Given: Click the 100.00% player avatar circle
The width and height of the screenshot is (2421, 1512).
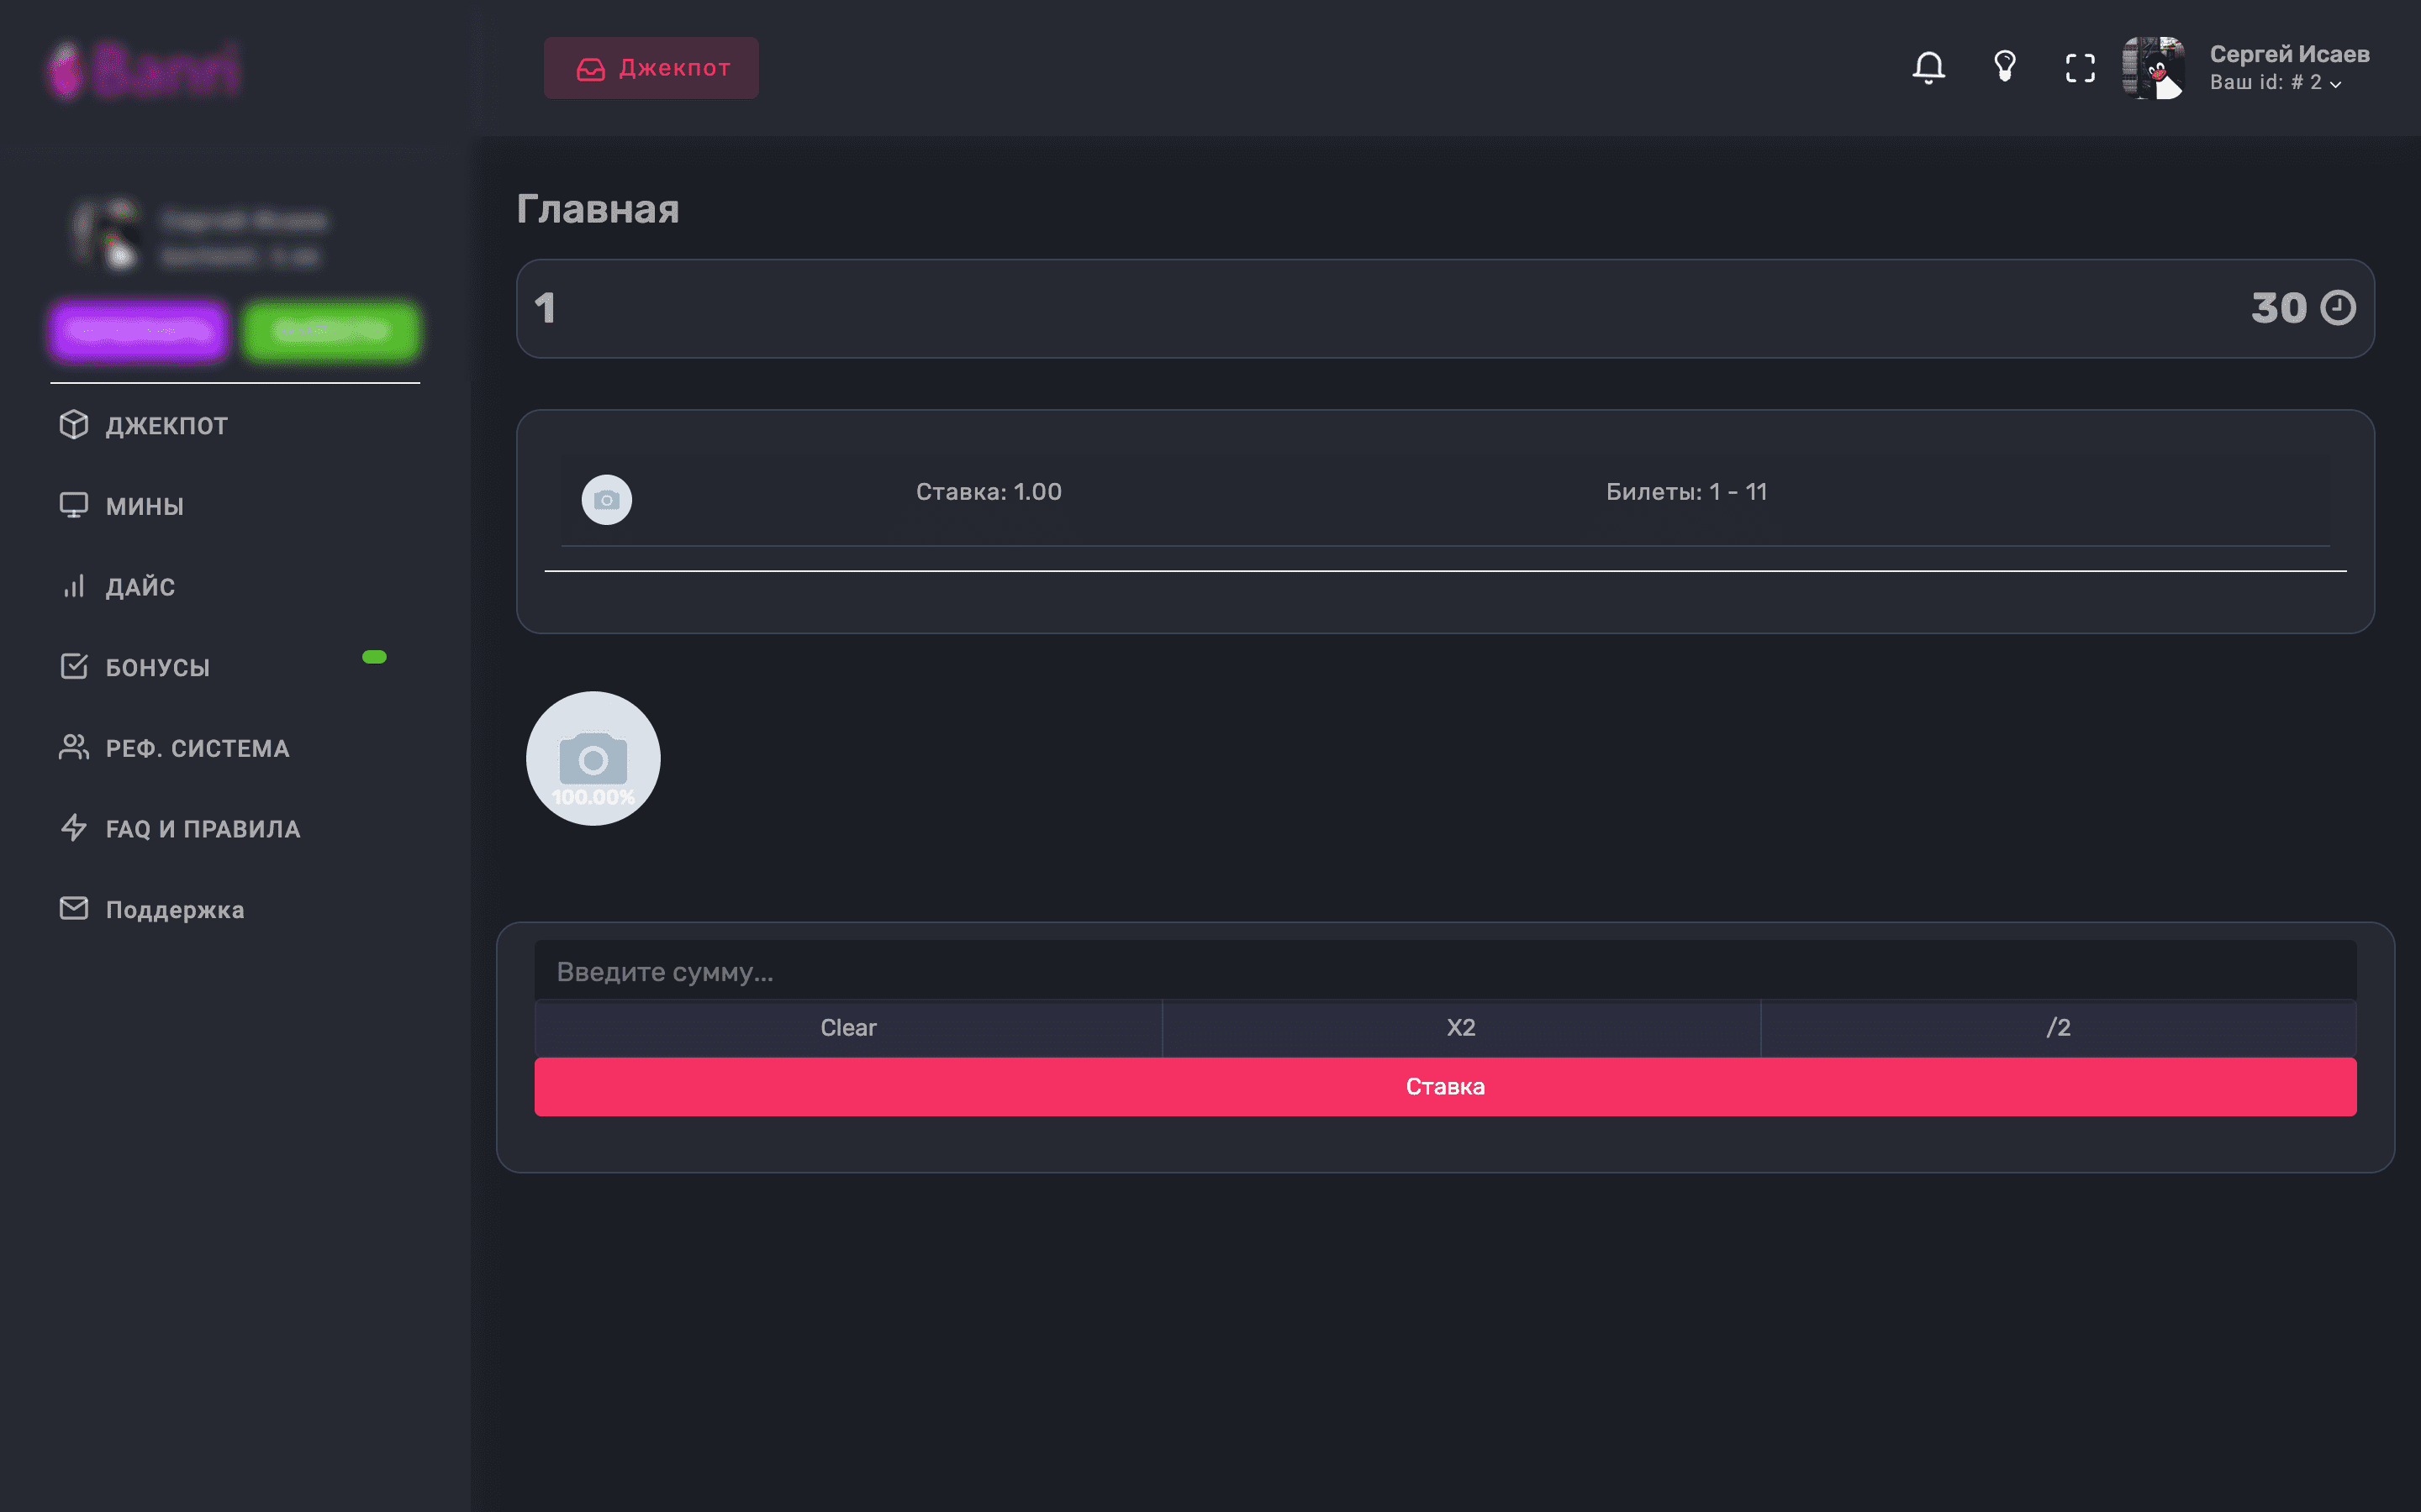Looking at the screenshot, I should 593,758.
